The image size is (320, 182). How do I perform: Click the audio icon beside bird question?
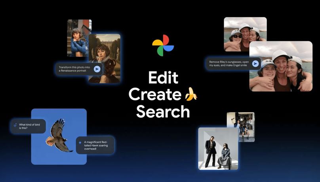[15, 125]
